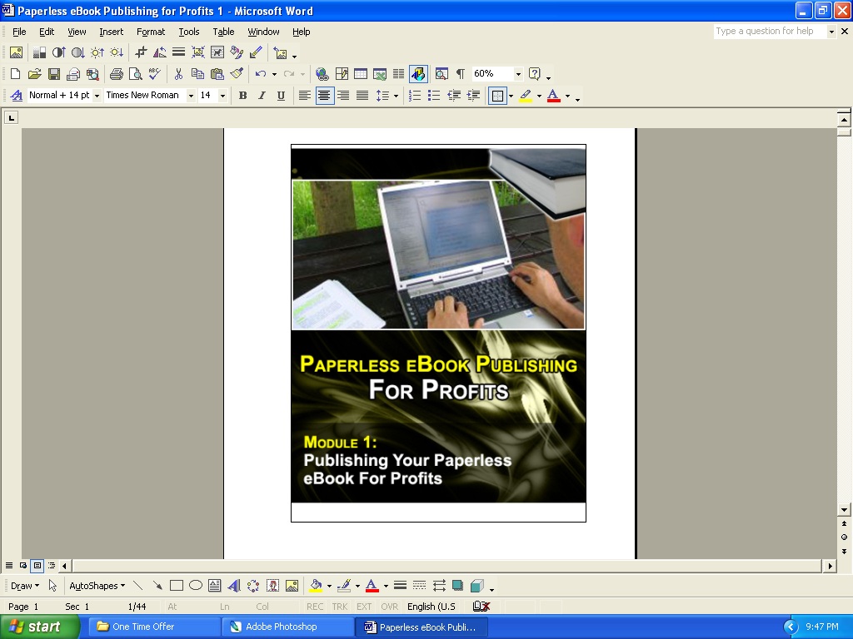Screen dimensions: 853x639
Task: Select the Text Box drawing tool
Action: tap(215, 586)
